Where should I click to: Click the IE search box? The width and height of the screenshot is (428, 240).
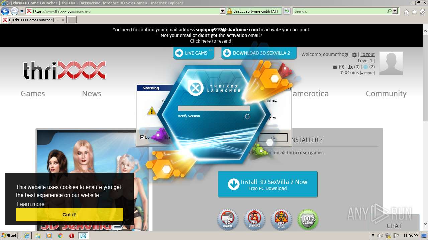339,11
